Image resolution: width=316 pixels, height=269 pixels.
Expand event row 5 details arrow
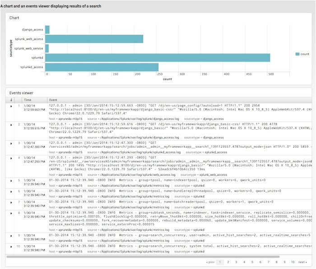(x=11, y=181)
